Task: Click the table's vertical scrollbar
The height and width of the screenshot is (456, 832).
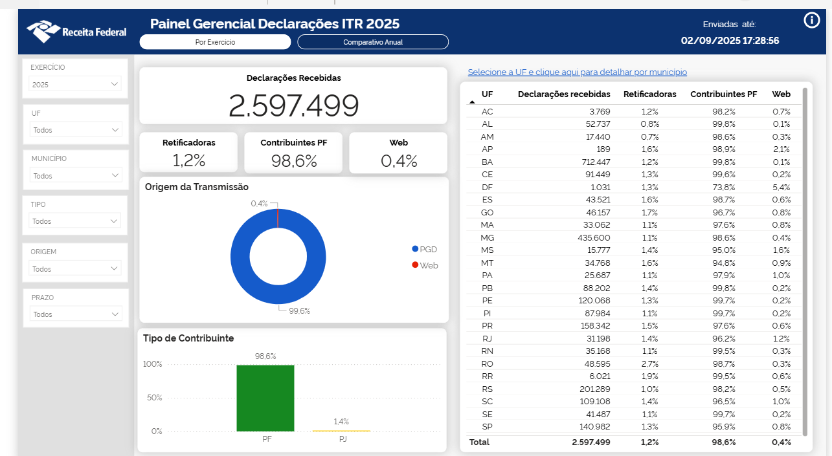Action: pos(805,259)
